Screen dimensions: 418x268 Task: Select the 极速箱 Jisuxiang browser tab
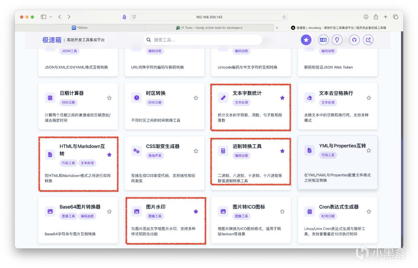click(x=339, y=28)
